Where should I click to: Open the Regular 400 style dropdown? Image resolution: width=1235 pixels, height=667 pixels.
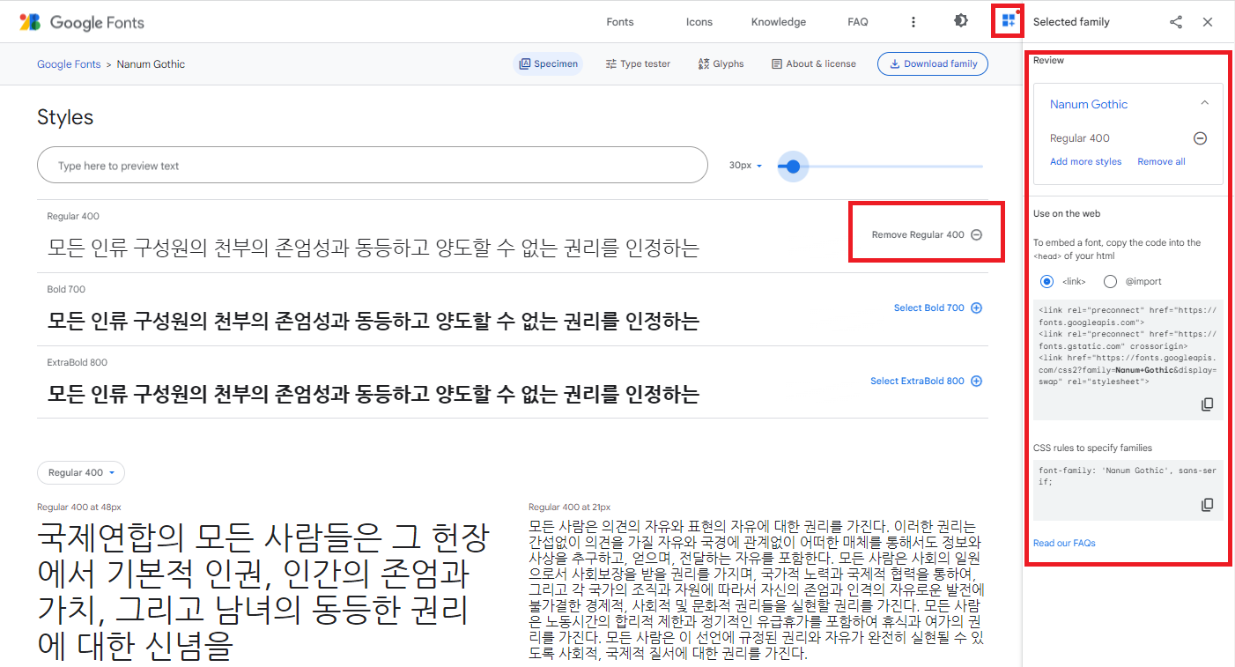tap(81, 472)
